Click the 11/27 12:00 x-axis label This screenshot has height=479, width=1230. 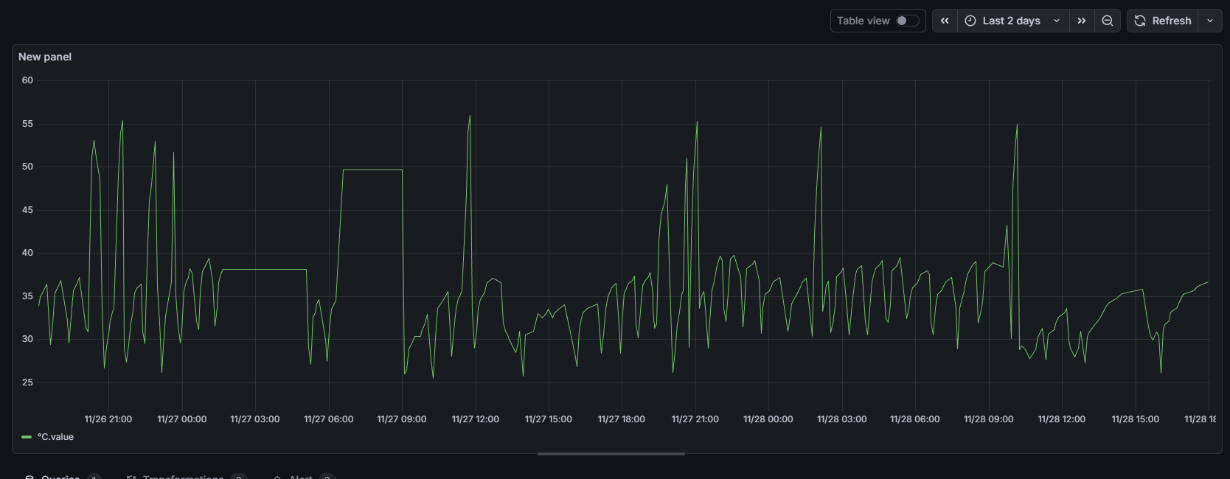point(475,419)
